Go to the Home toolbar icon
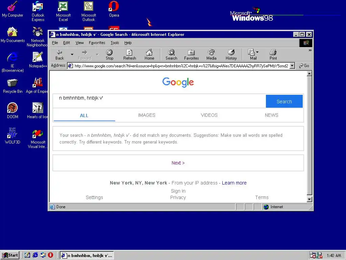The image size is (346, 260). [149, 55]
